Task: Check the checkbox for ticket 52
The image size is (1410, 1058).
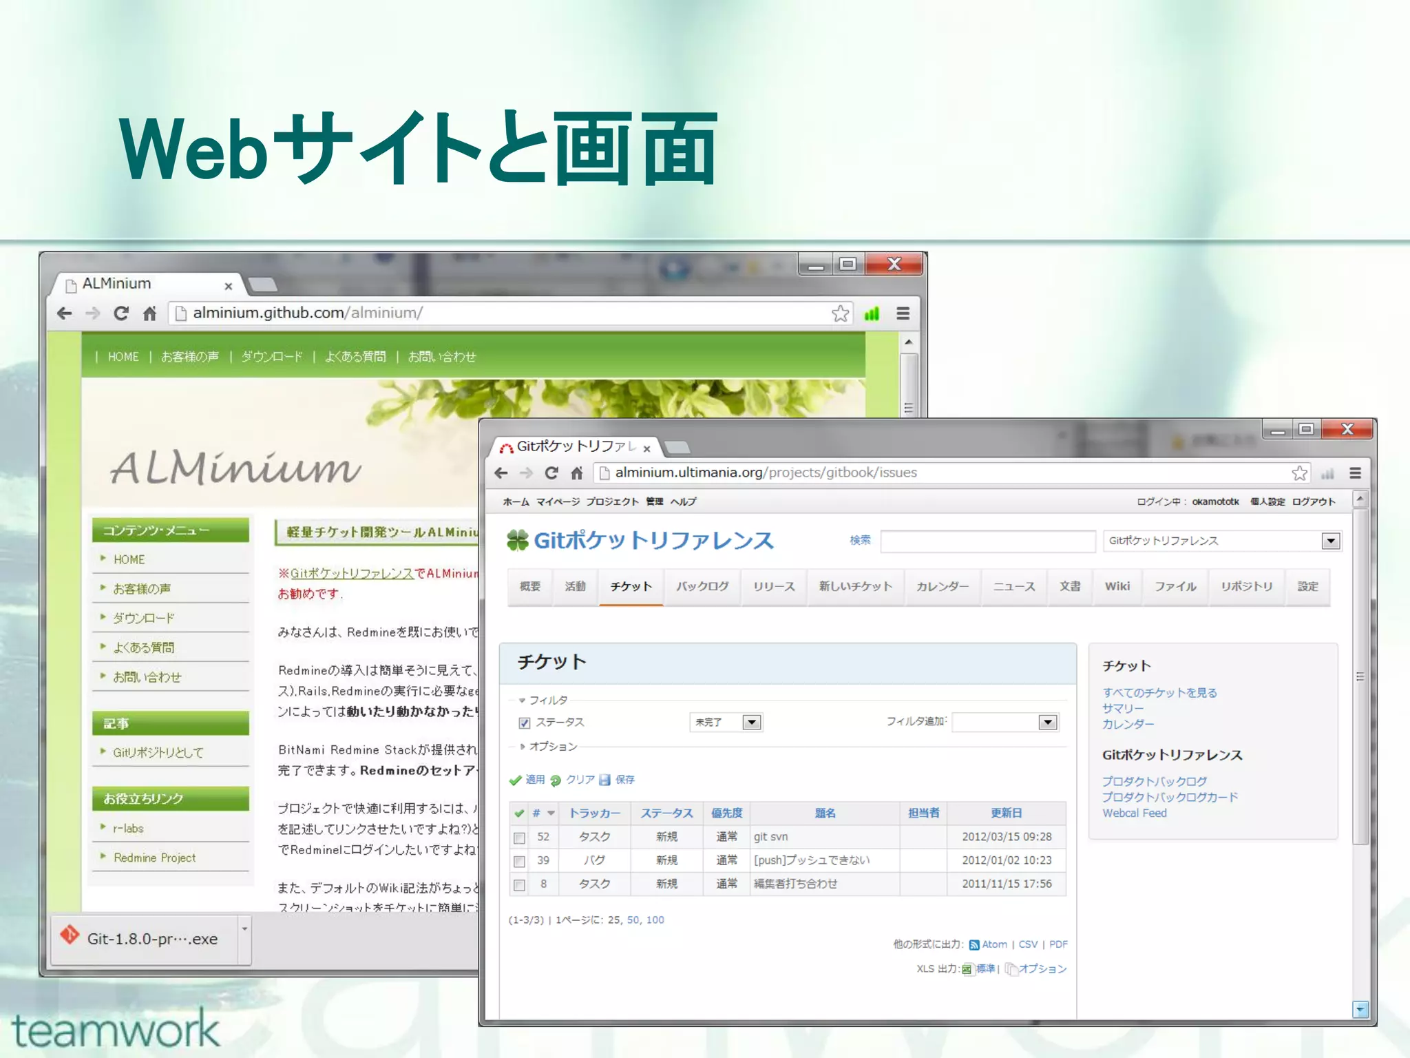Action: [x=520, y=838]
